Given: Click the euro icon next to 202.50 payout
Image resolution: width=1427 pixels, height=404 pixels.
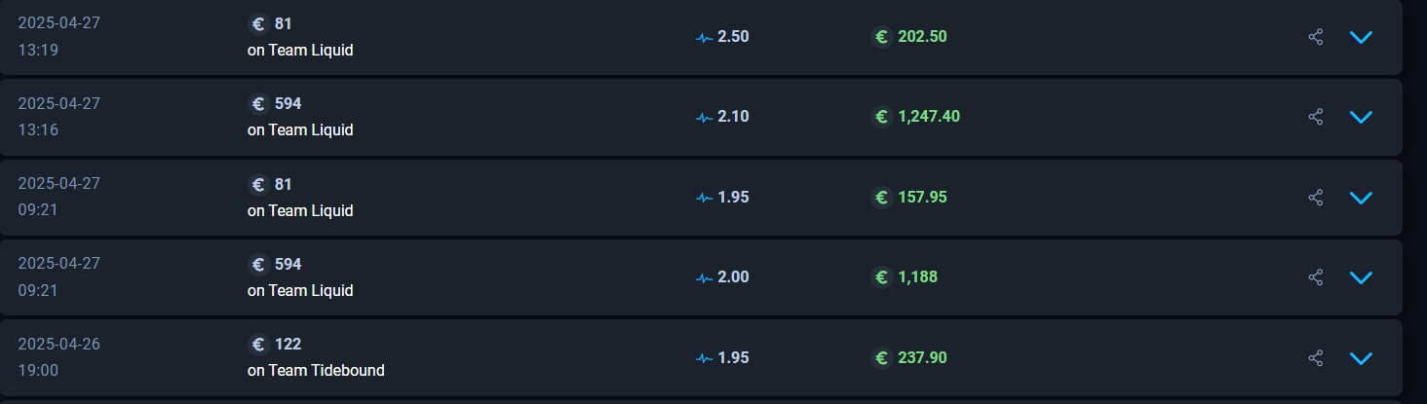Looking at the screenshot, I should [881, 37].
